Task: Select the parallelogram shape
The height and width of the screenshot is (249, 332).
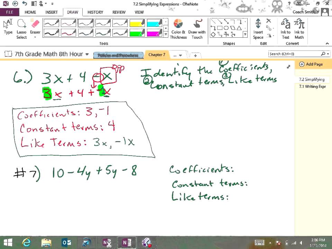Action: [233, 28]
